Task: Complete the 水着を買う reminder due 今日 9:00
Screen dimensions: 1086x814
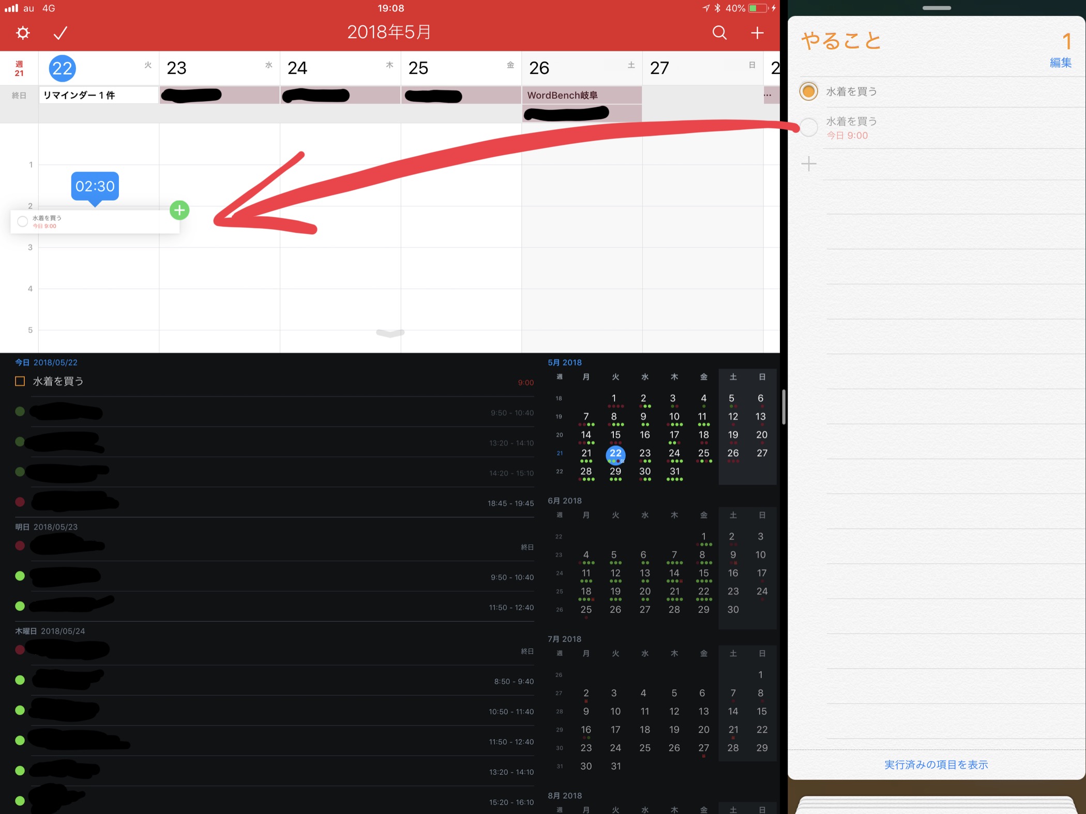Action: pos(808,127)
